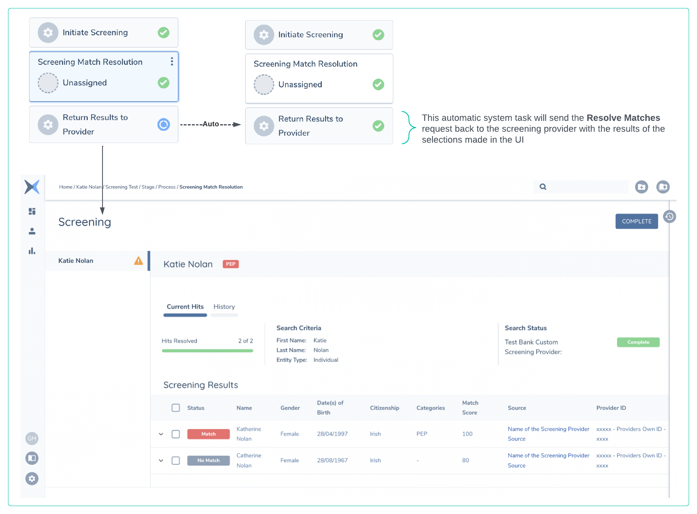Open the book documentation icon in sidebar
This screenshot has width=697, height=514.
(32, 458)
